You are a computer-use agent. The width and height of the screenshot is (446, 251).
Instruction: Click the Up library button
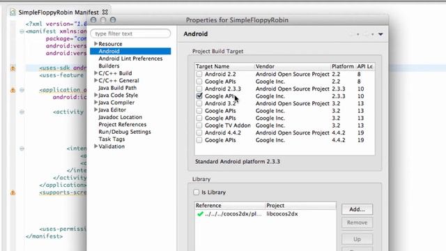(x=357, y=239)
